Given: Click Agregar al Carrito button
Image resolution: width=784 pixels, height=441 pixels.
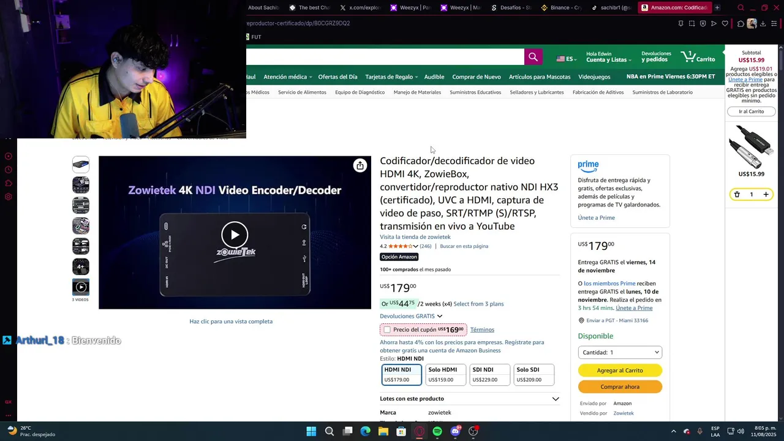Looking at the screenshot, I should click(620, 371).
